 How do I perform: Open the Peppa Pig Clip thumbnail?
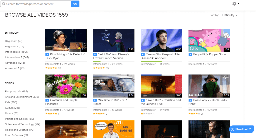(x=209, y=40)
